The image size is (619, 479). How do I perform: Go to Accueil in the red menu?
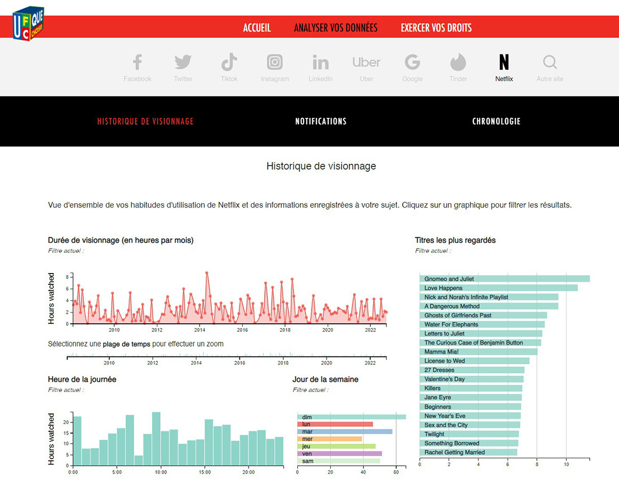(x=257, y=28)
